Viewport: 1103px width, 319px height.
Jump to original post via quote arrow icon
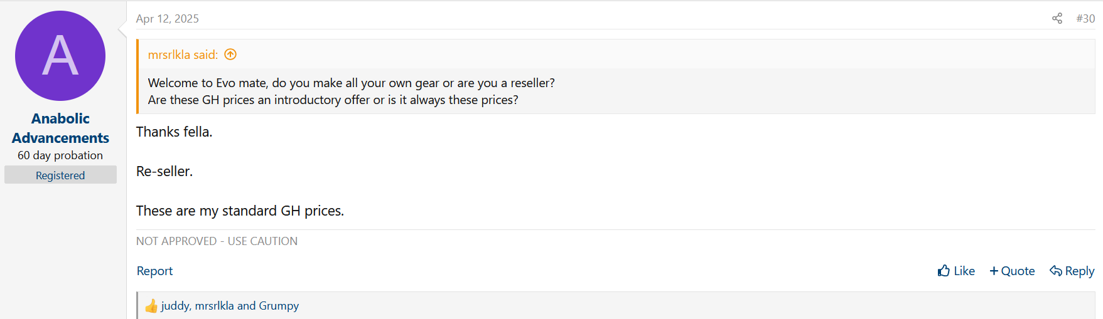[x=230, y=55]
